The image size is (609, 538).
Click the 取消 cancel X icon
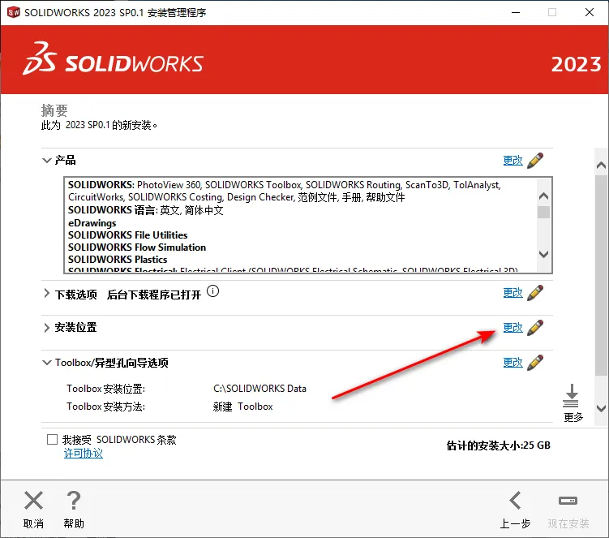pos(34,501)
